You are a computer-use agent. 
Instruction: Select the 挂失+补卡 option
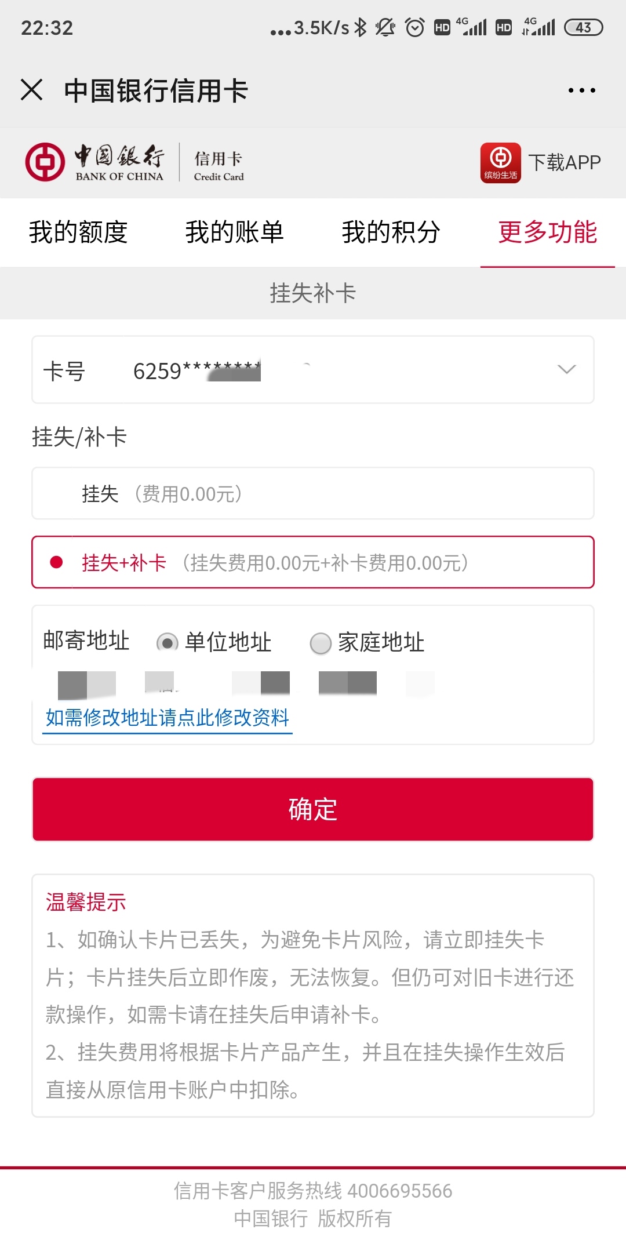[313, 562]
